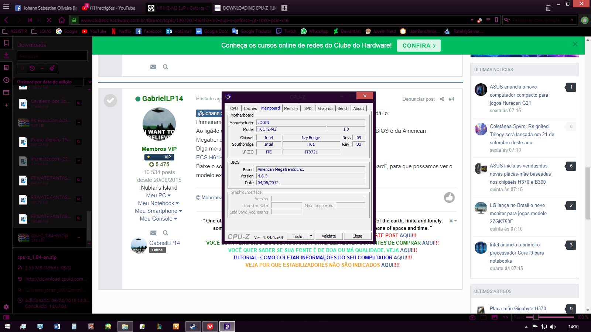Switch to the SPD tab in CPU-Z

point(308,108)
